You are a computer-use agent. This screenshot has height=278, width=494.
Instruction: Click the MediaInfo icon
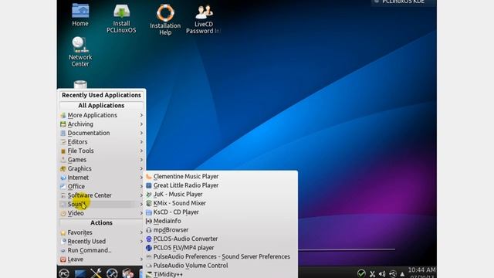(x=149, y=221)
